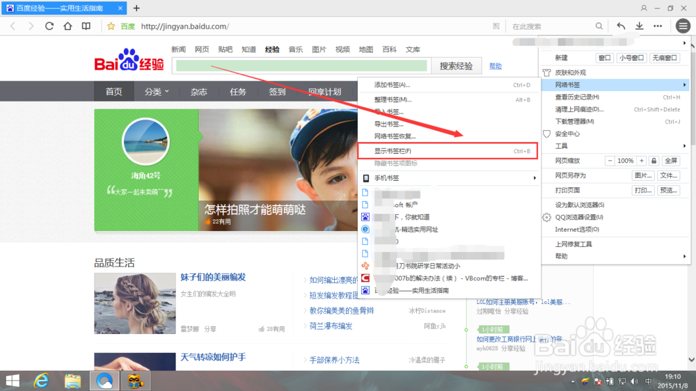Image resolution: width=696 pixels, height=391 pixels.
Task: Click the browser forward arrow
Action: [x=31, y=26]
